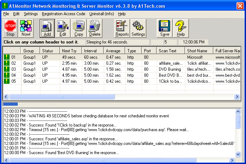Click the status icon for row 03

click(x=7, y=69)
